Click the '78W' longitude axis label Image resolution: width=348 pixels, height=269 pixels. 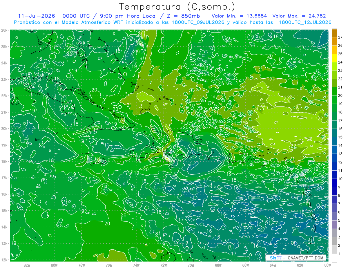[x=81, y=265]
